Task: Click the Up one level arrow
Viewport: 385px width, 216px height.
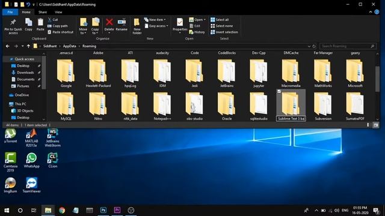Action: (28, 46)
